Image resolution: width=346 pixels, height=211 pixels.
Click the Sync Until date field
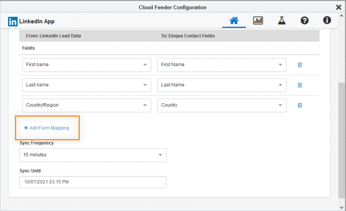[93, 182]
